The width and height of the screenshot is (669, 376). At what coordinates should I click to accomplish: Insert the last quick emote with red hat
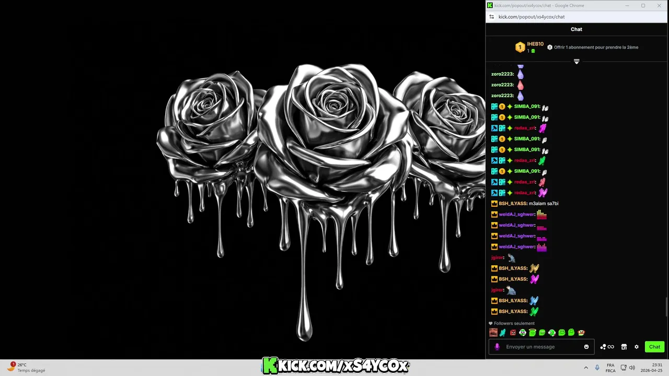click(581, 333)
